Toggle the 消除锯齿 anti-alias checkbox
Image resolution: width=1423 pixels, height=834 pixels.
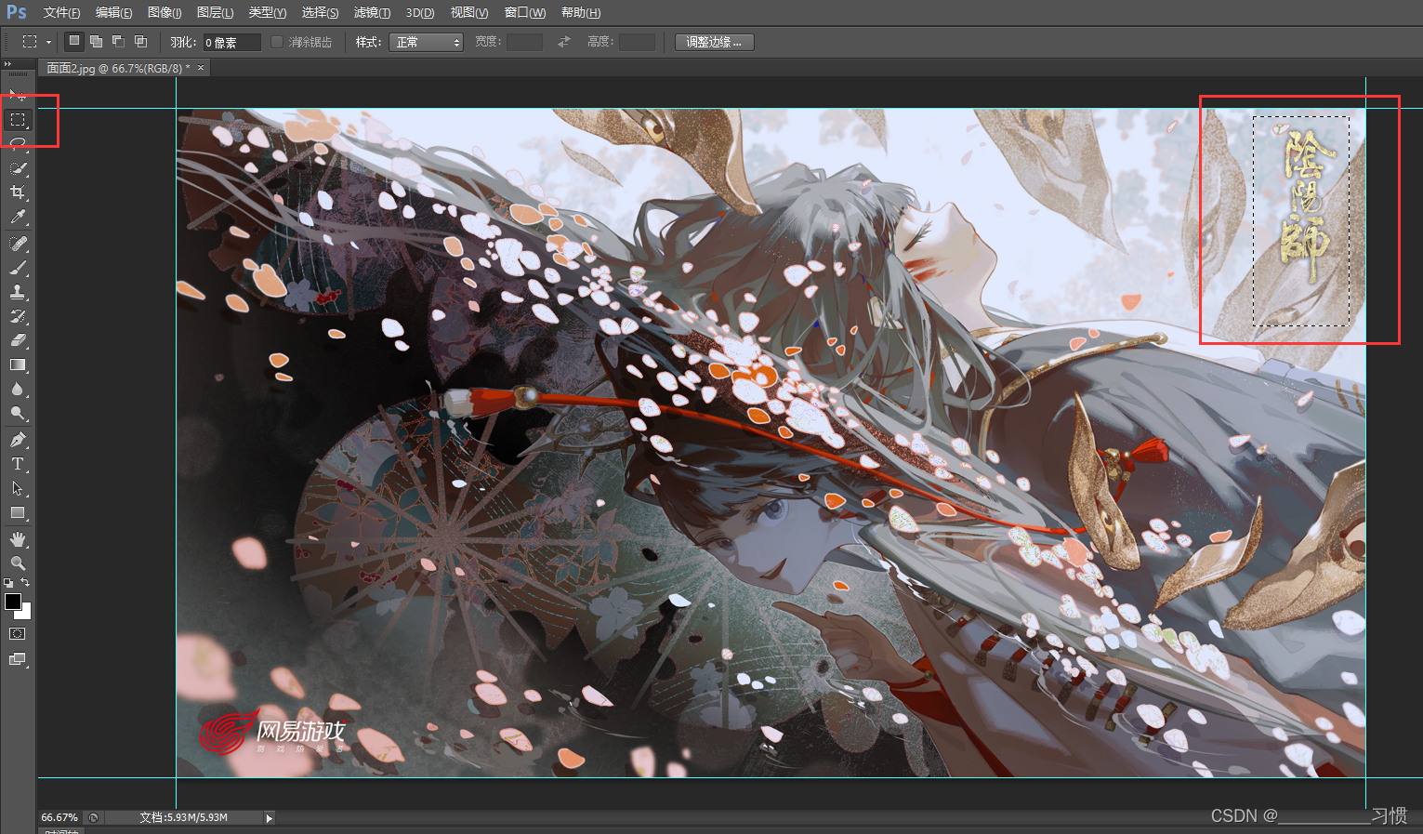tap(277, 42)
